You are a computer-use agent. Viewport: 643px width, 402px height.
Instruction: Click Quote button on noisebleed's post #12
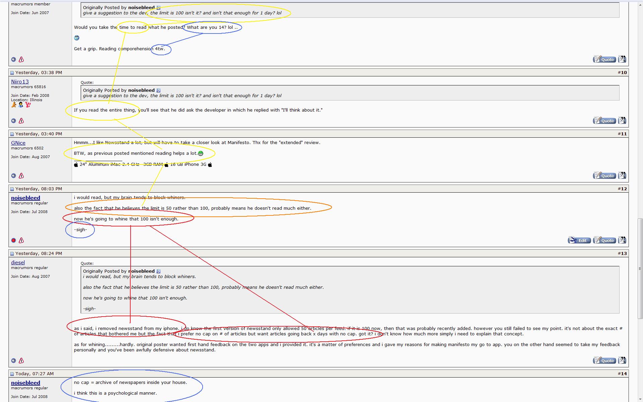pos(604,241)
